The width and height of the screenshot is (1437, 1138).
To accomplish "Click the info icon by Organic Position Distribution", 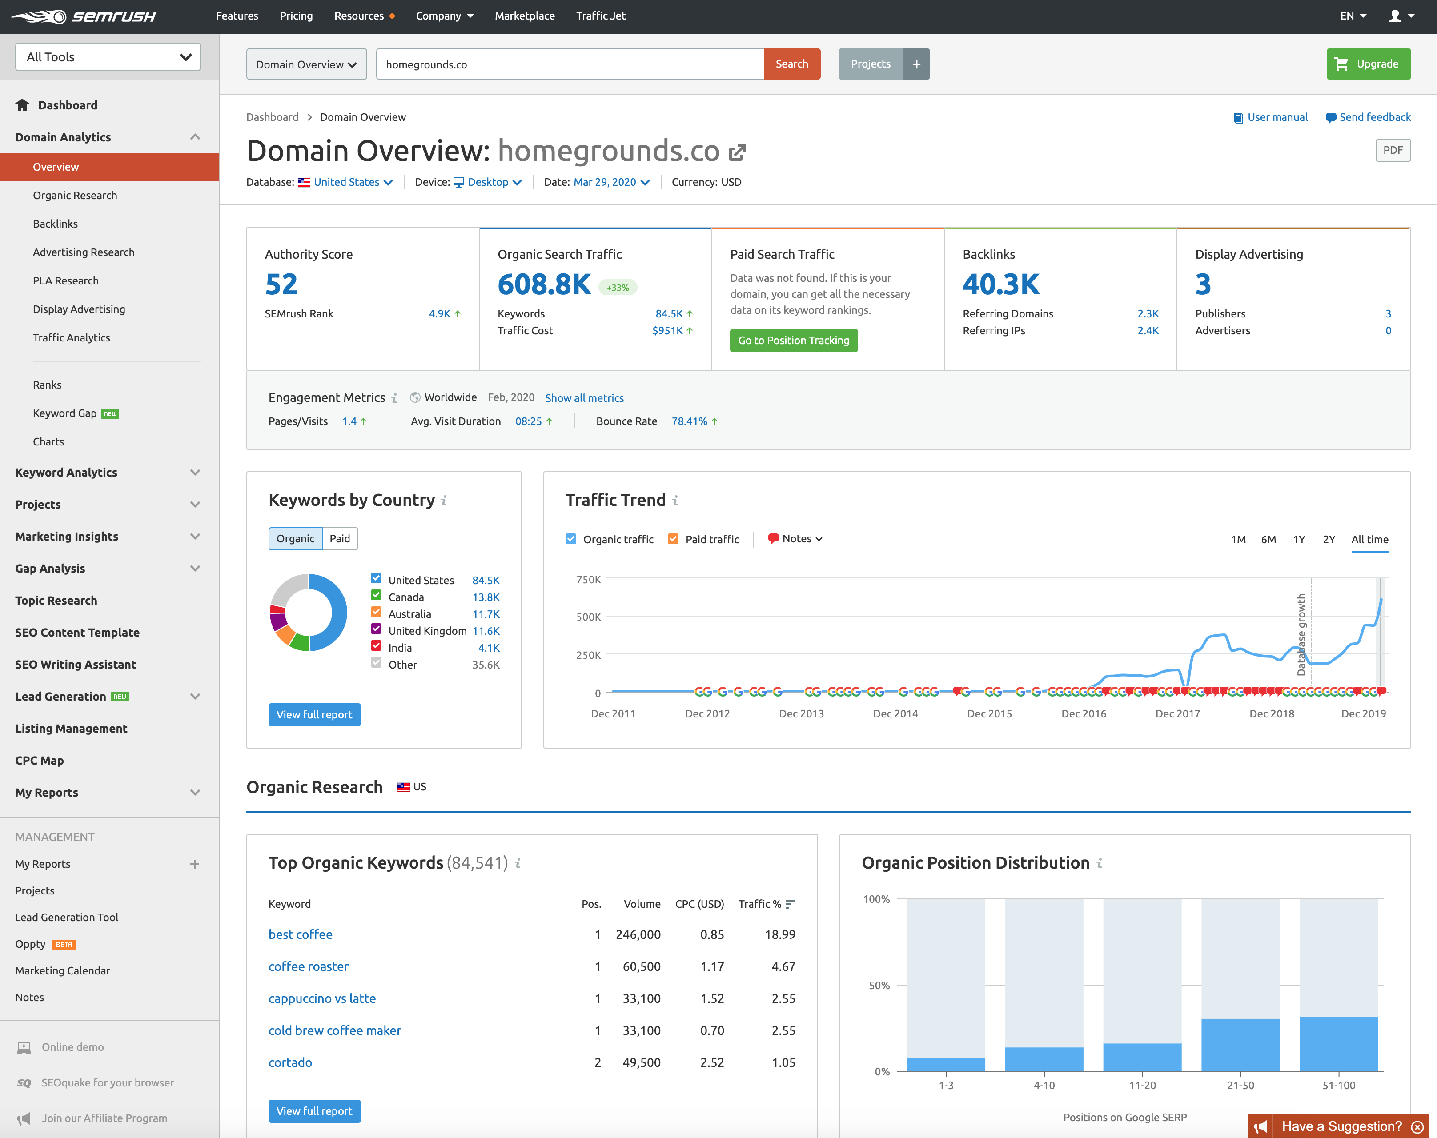I will pos(1100,863).
